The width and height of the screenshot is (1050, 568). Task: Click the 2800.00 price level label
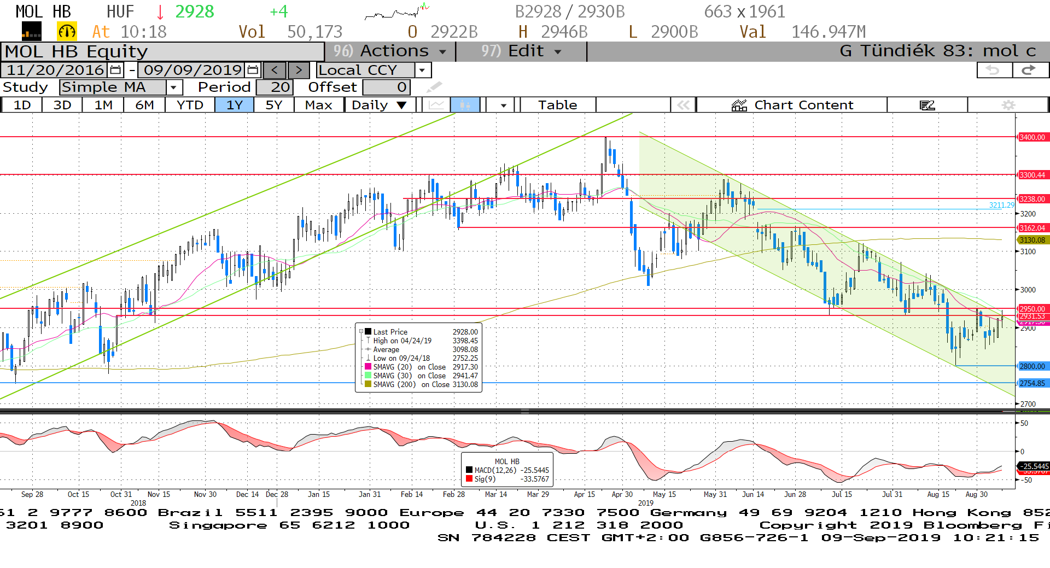tap(1032, 366)
